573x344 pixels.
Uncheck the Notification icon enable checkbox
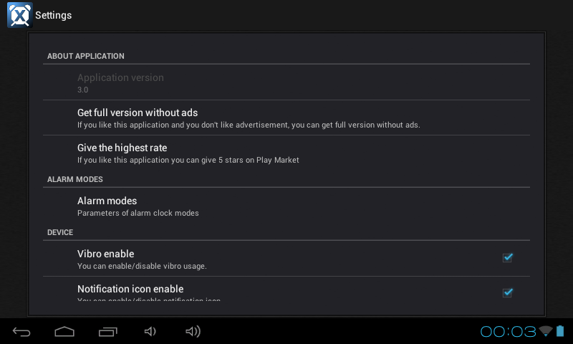pyautogui.click(x=507, y=292)
